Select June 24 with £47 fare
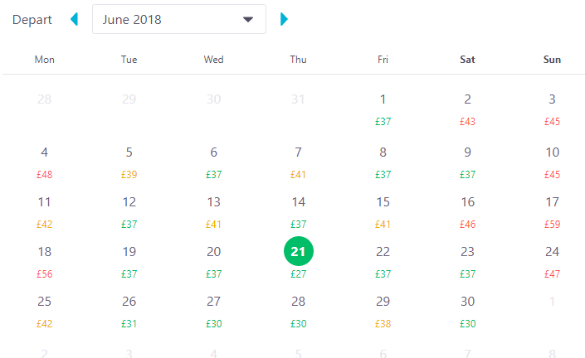The height and width of the screenshot is (358, 585). coord(552,260)
